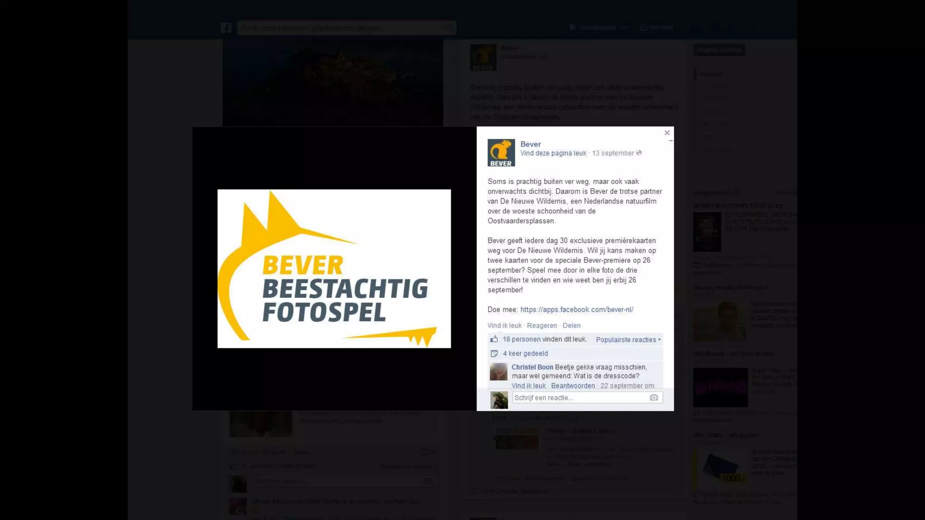Open the Bever page name link
The width and height of the screenshot is (925, 520).
(530, 144)
